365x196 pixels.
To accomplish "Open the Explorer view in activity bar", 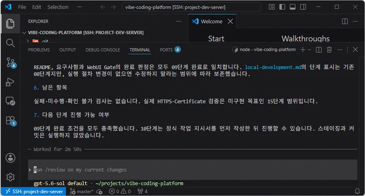I will click(10, 24).
